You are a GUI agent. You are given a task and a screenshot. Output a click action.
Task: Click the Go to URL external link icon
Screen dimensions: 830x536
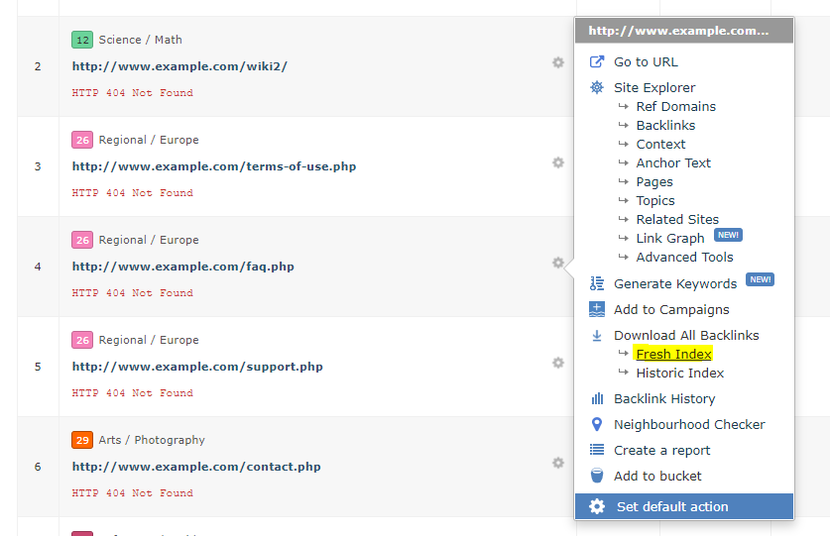click(x=597, y=61)
